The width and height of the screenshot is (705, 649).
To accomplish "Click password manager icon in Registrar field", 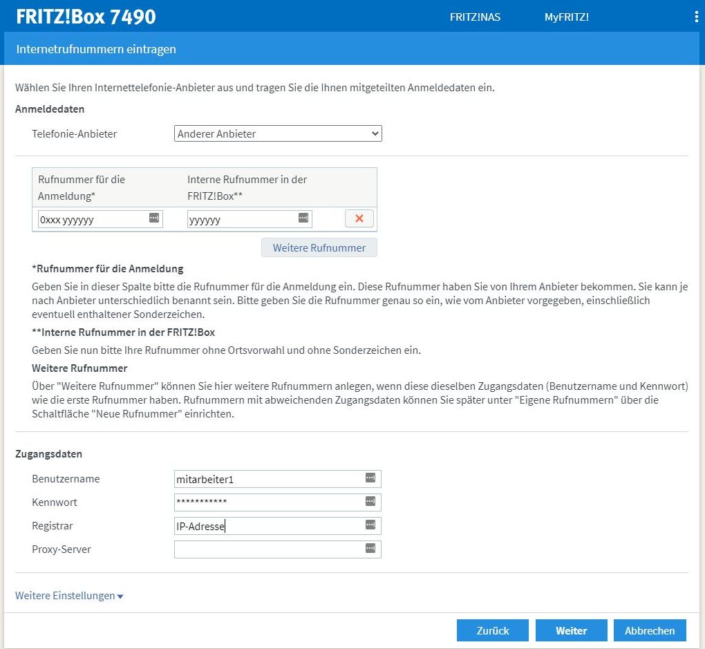I will (x=370, y=525).
